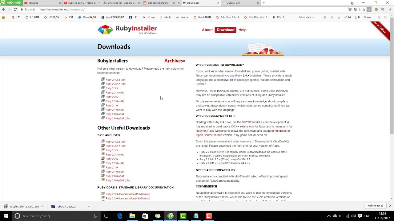Switch to the YouTube tab
394x221 pixels.
[x=42, y=3]
